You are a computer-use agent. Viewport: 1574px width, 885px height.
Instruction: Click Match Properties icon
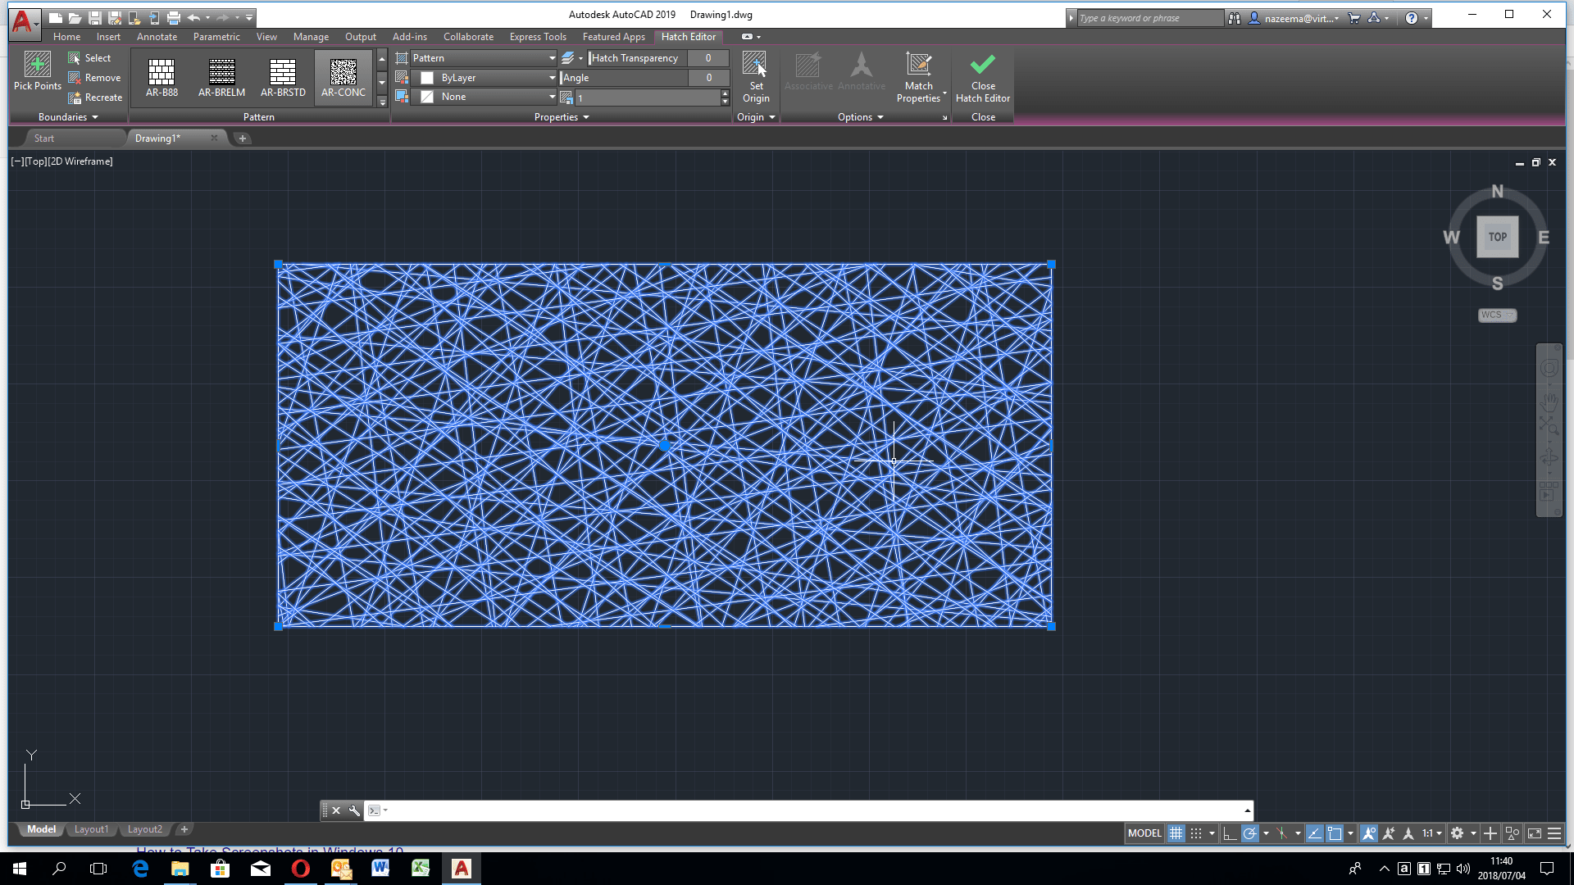918,66
